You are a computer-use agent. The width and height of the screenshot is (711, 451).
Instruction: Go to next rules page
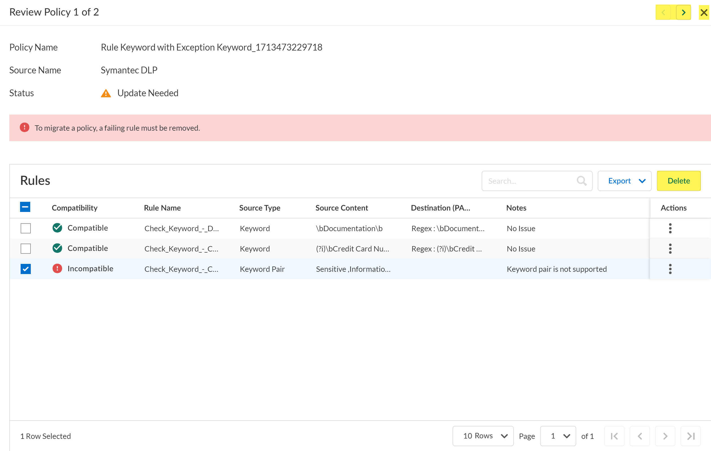pyautogui.click(x=665, y=436)
